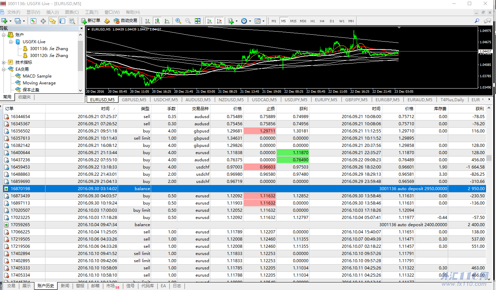Click the strategy tester icon in toolbar
The image size is (496, 290).
(72, 21)
